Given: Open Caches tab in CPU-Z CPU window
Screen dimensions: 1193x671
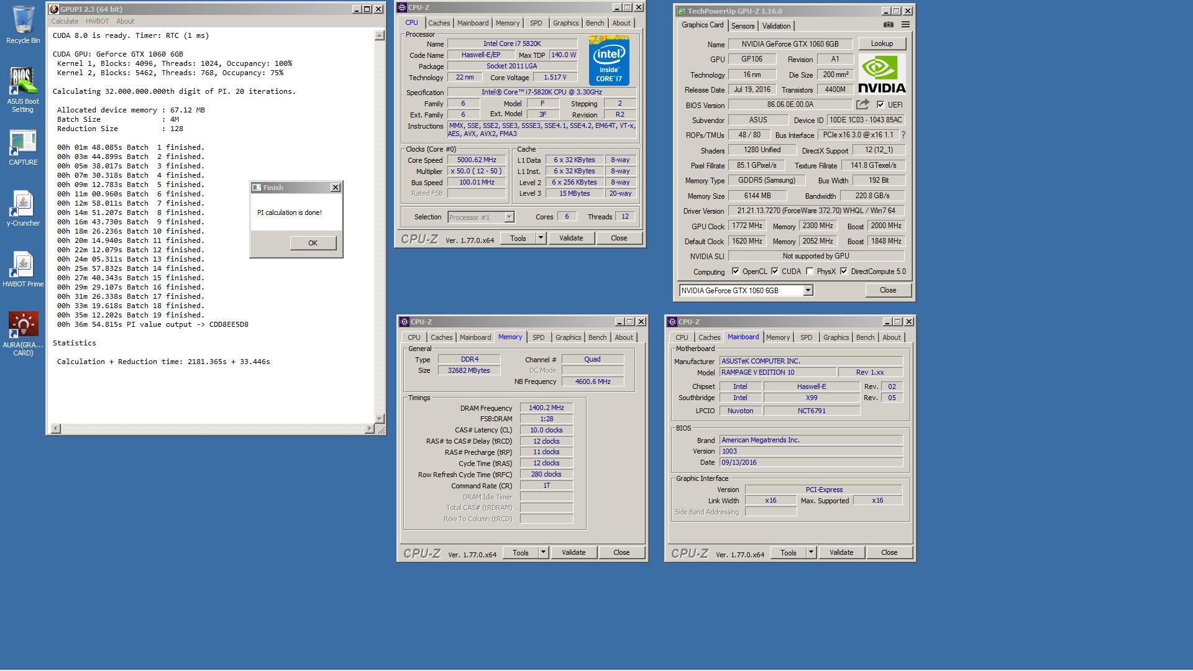Looking at the screenshot, I should point(439,23).
